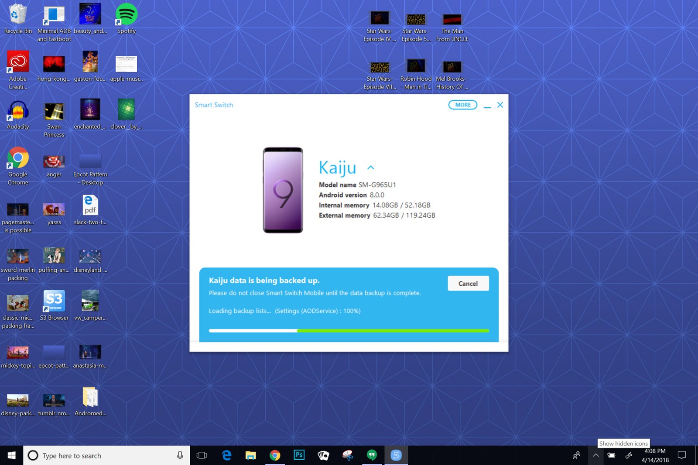Open Microsoft Solitaire from the taskbar
This screenshot has width=698, height=465.
pyautogui.click(x=323, y=455)
